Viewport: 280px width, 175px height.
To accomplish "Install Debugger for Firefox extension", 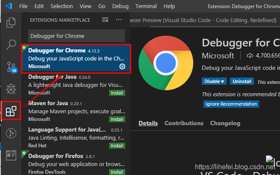I will tap(117, 172).
